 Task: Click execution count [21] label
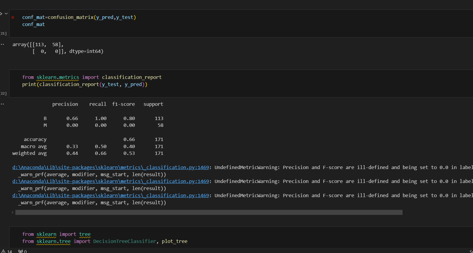click(3, 33)
